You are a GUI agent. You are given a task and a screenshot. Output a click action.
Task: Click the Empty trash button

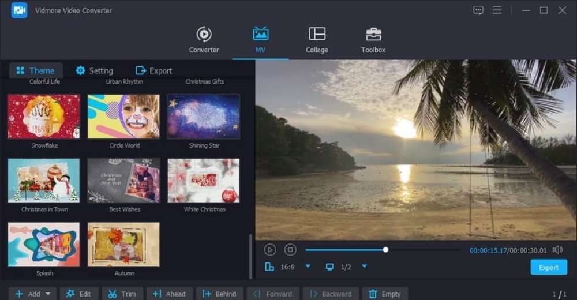(x=385, y=294)
